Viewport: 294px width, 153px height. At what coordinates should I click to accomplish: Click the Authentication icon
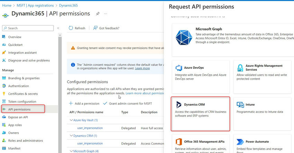click(4, 86)
